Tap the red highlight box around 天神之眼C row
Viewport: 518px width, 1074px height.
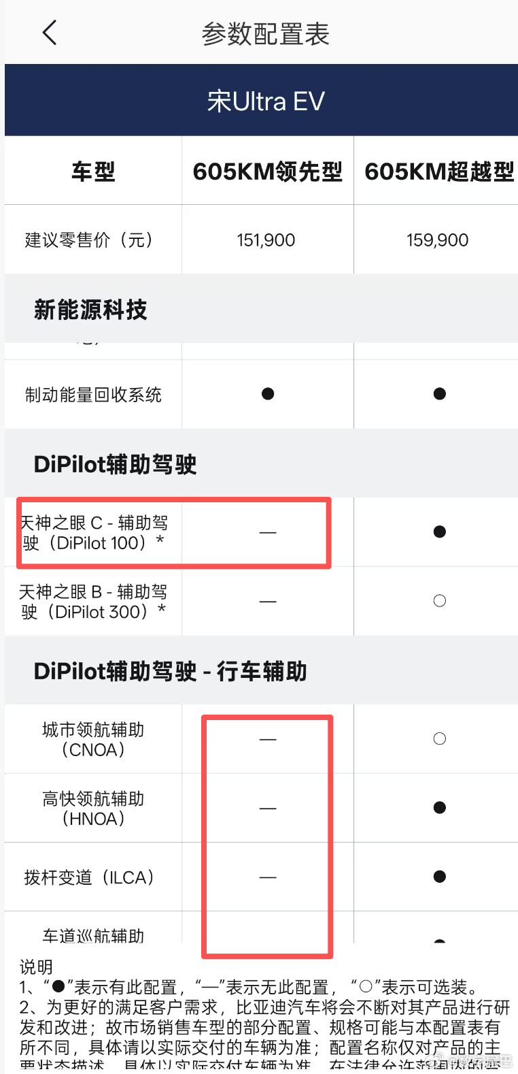[174, 533]
